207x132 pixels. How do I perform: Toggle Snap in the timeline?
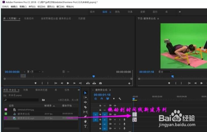[x=102, y=99]
